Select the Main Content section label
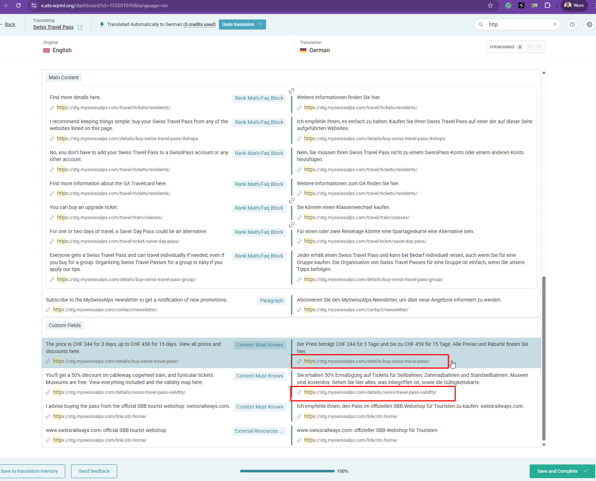Viewport: 596px width, 481px height. [x=63, y=77]
